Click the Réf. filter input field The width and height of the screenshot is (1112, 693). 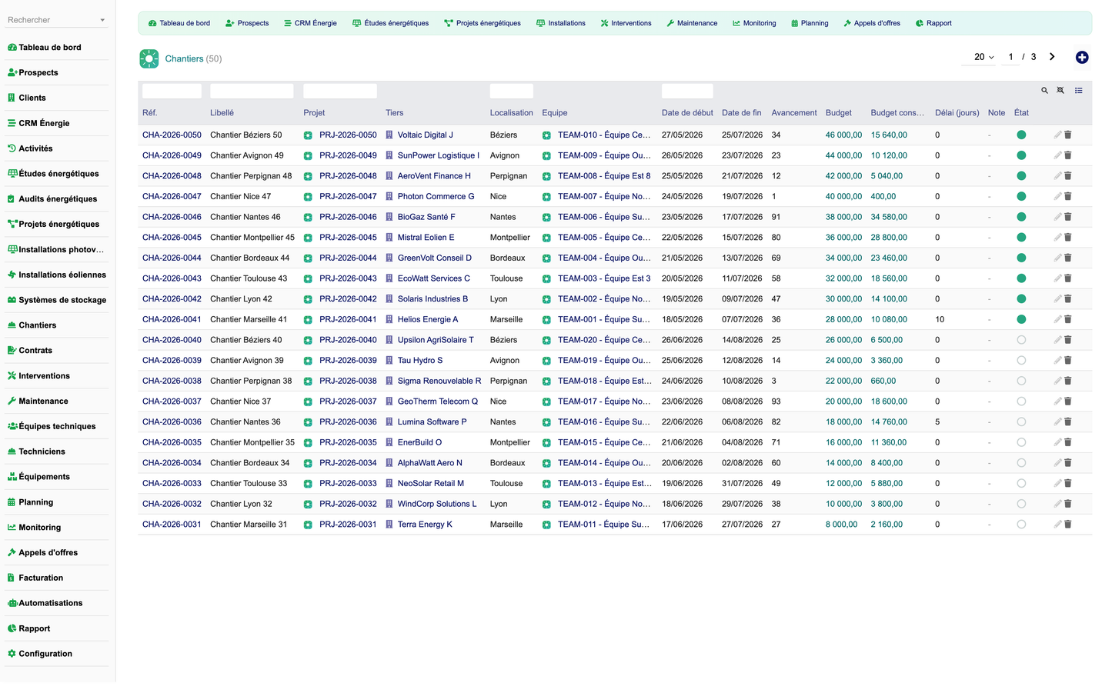pos(172,91)
